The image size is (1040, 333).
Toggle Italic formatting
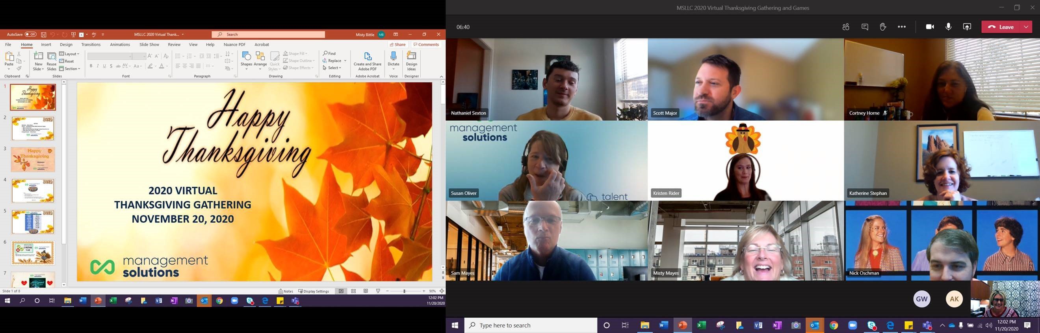click(x=98, y=66)
